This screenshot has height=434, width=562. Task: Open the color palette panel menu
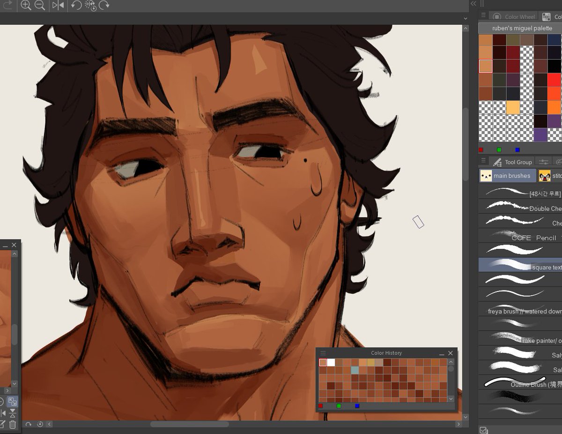click(483, 15)
